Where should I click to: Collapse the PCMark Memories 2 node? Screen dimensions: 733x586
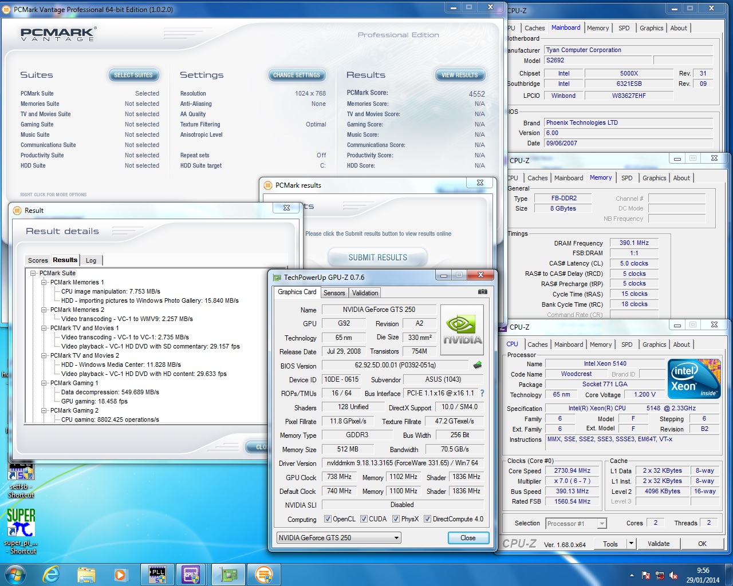pos(44,310)
